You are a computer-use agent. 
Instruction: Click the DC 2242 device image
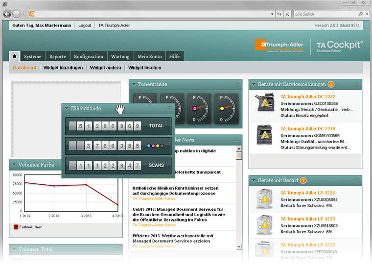(265, 102)
